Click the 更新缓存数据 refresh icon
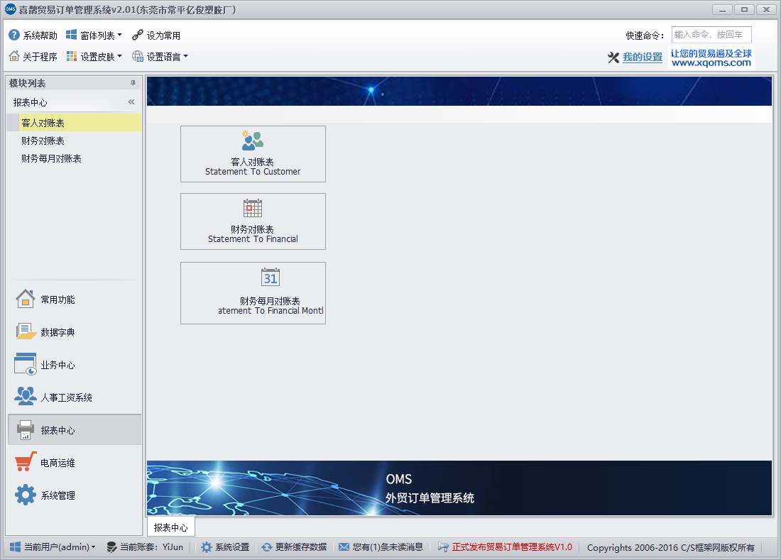The width and height of the screenshot is (781, 560). pos(267,547)
